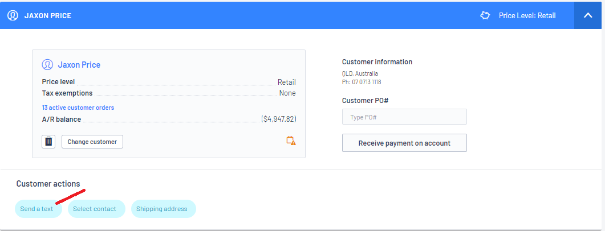The height and width of the screenshot is (231, 605).
Task: Remove customer with the trash icon
Action: (48, 142)
